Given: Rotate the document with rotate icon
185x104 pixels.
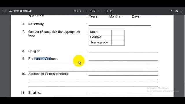Looking at the screenshot, I should tap(111, 11).
